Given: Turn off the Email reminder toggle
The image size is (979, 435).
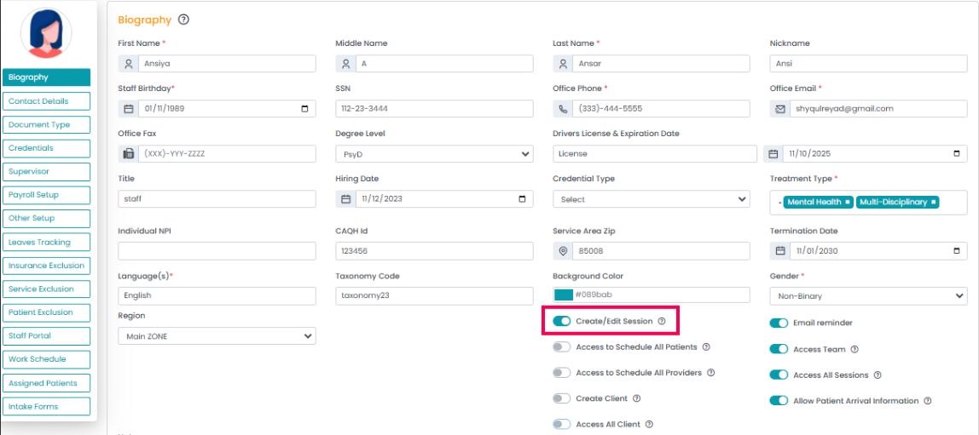Looking at the screenshot, I should click(x=779, y=323).
